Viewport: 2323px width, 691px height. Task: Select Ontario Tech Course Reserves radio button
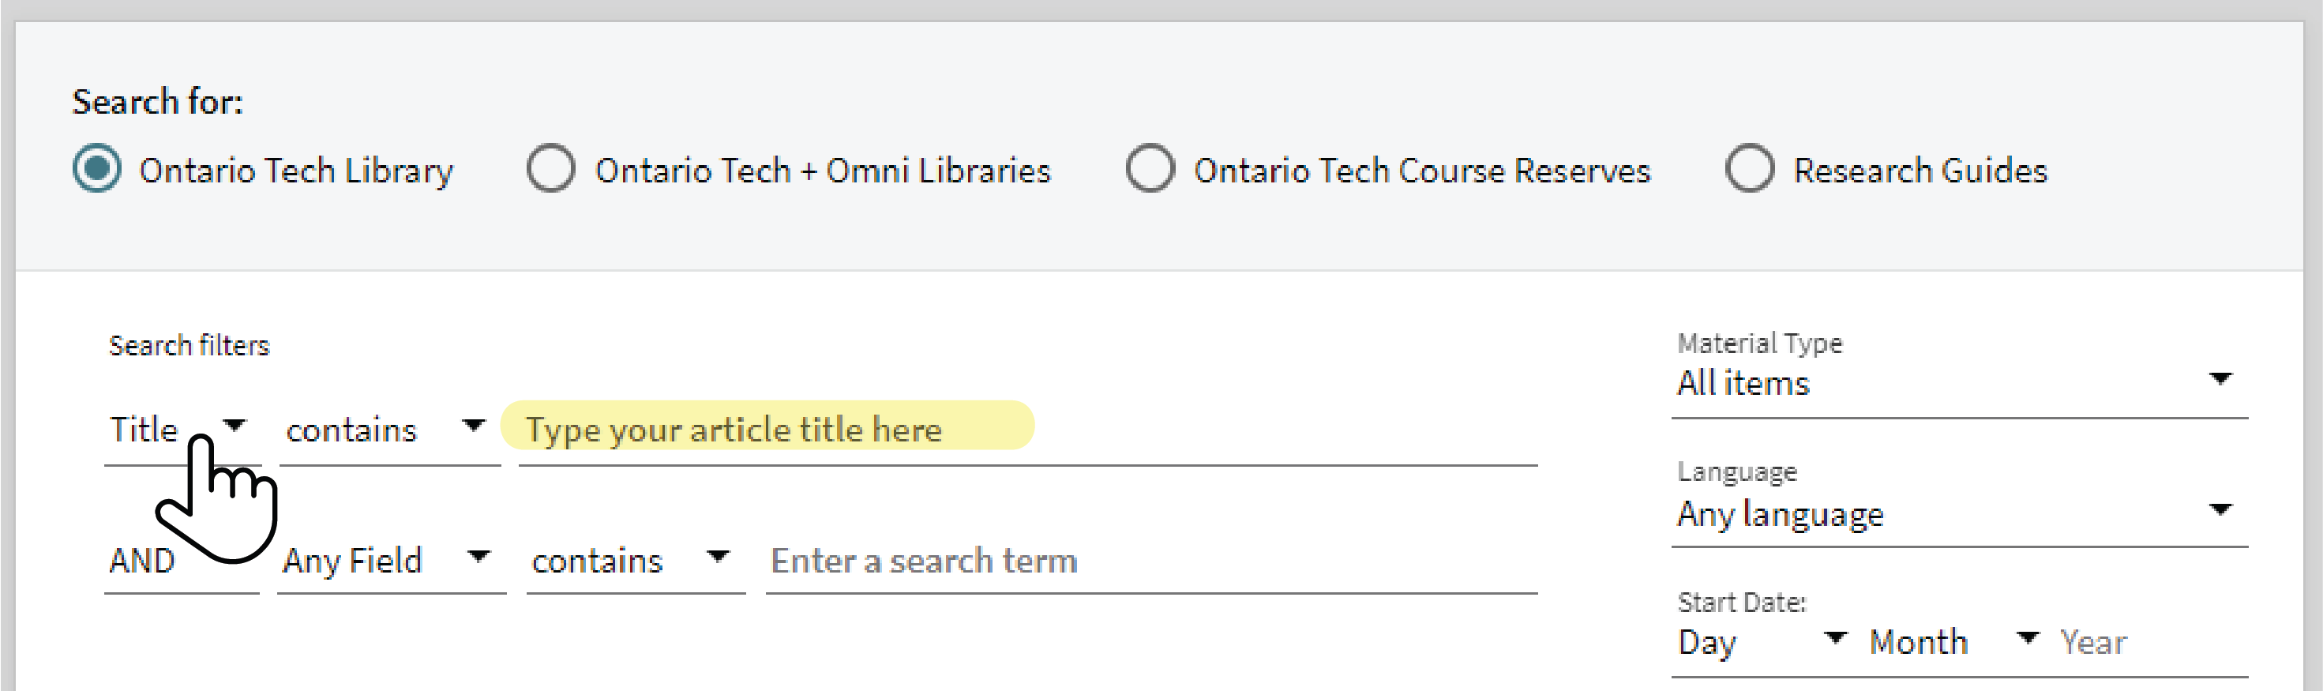click(1150, 169)
